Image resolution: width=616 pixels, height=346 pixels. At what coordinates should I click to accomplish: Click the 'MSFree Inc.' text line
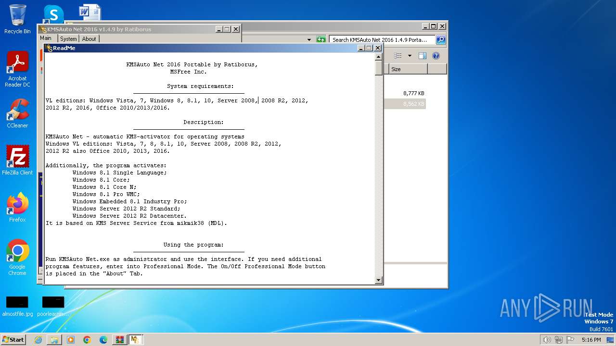[x=189, y=72]
